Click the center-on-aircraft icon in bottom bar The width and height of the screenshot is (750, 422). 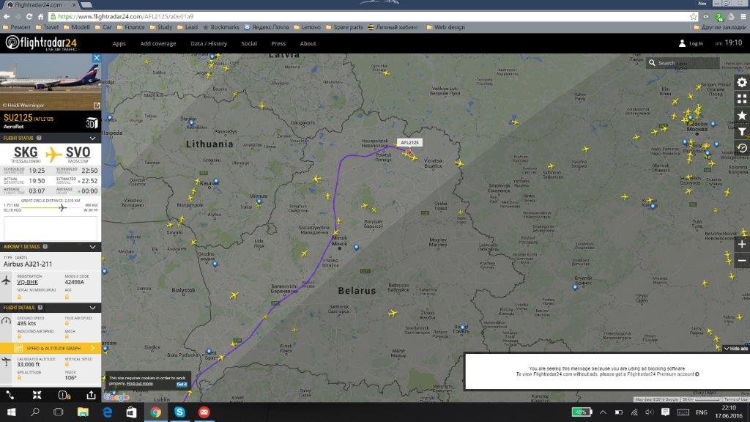pos(37,395)
